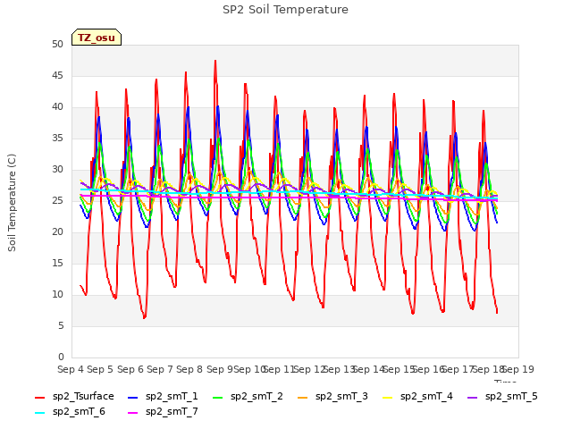Image resolution: width=572 pixels, height=429 pixels.
Task: Click the 25 y-axis tick label
Action: point(57,201)
